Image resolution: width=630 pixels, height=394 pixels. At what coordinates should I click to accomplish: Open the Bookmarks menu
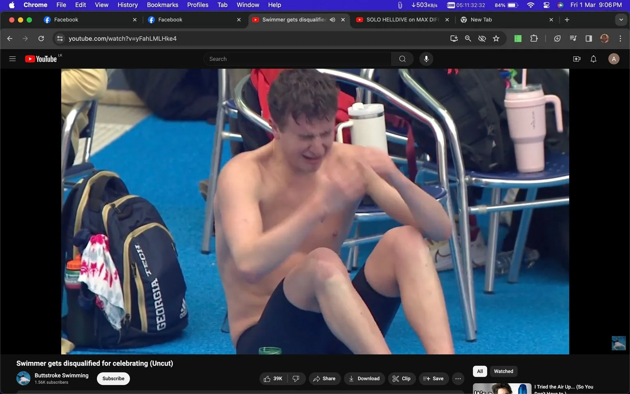click(162, 5)
